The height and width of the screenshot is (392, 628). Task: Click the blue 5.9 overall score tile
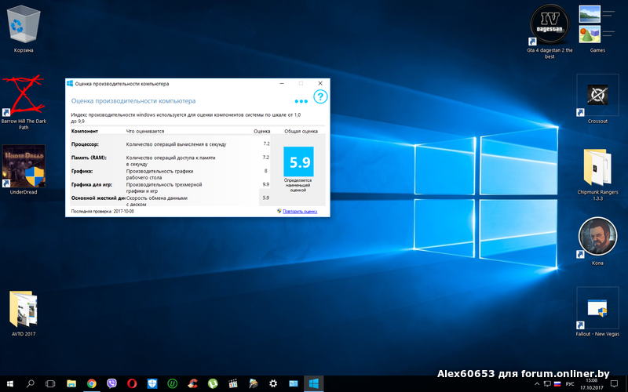(298, 162)
